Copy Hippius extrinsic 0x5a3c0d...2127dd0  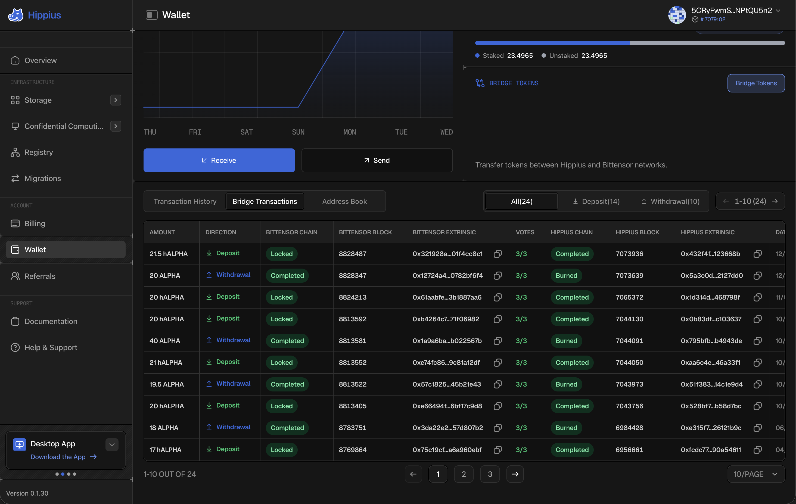click(758, 276)
